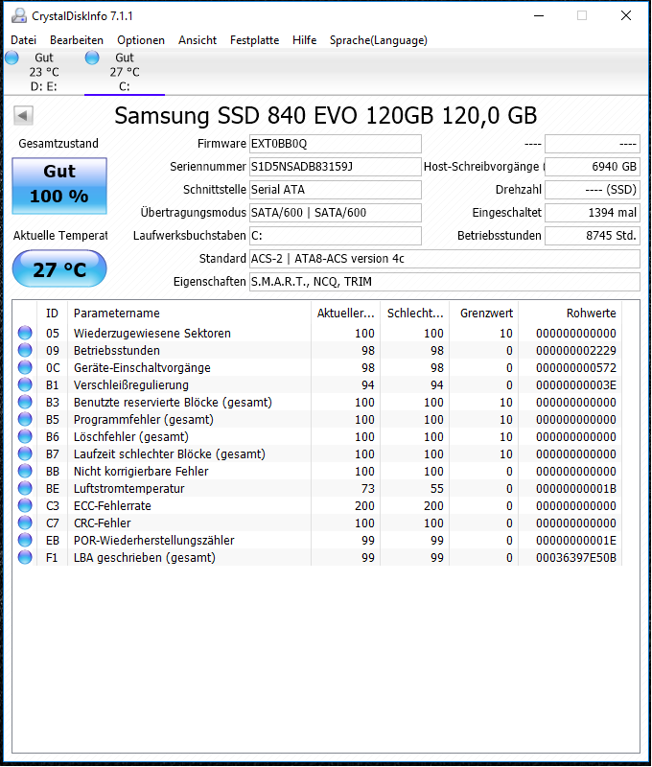Open the Sprache(Language) menu
The image size is (652, 767).
pyautogui.click(x=379, y=40)
